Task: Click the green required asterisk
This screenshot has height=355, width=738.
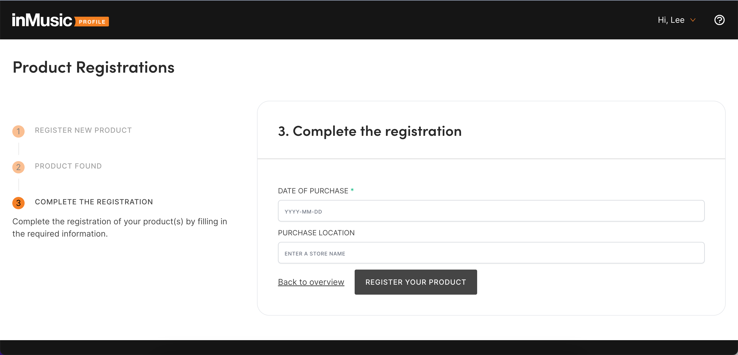Action: point(352,190)
